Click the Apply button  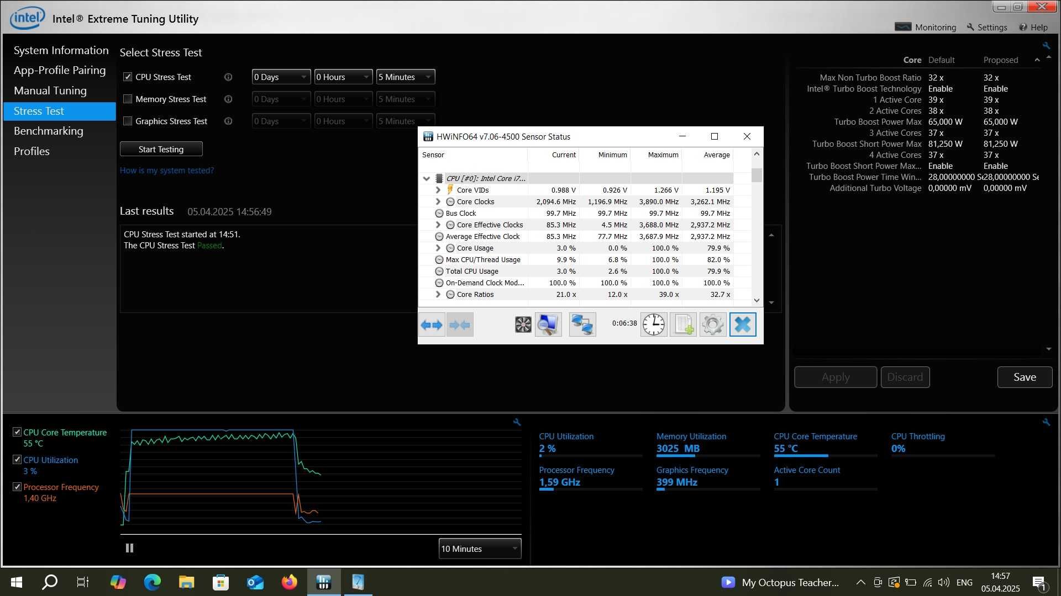836,377
